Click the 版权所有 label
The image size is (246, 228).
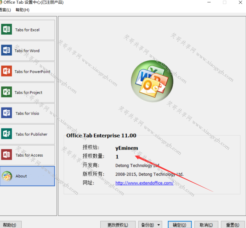[93, 174]
